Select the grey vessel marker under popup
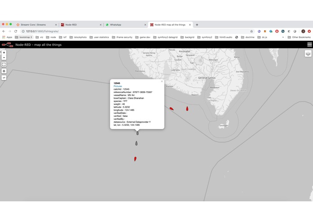Image resolution: width=313 pixels, height=222 pixels. pos(137,133)
